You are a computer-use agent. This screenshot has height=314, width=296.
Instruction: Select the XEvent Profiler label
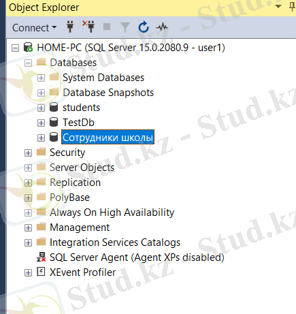pyautogui.click(x=83, y=272)
